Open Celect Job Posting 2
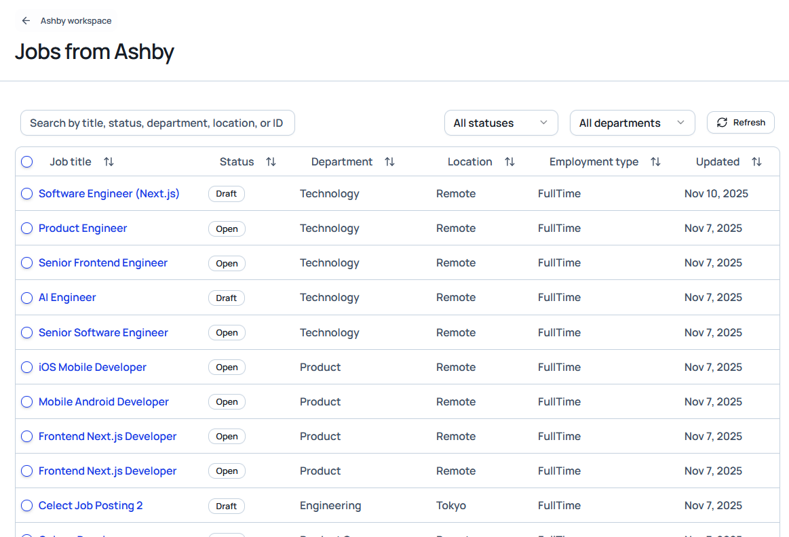The width and height of the screenshot is (789, 537). pyautogui.click(x=90, y=506)
